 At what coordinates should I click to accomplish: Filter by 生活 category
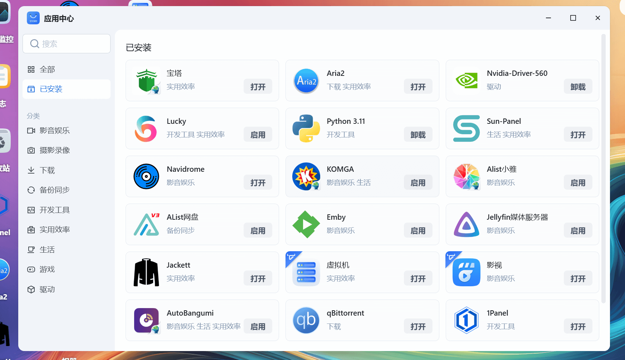(67, 250)
